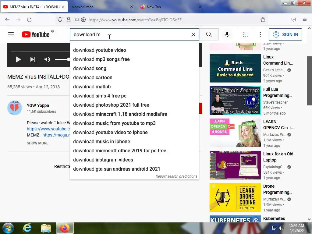Pick suggestion download youtube video to iphone
This screenshot has height=234, width=312.
[134, 133]
